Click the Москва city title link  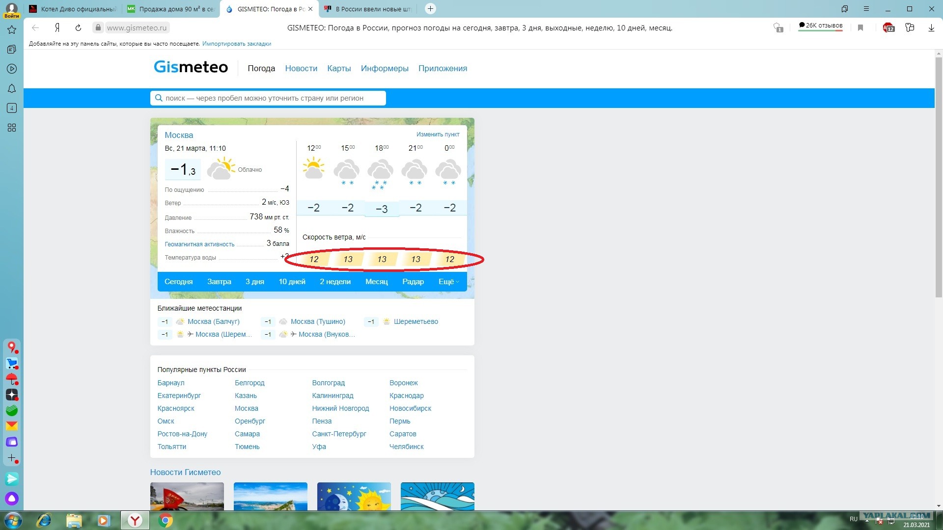(179, 135)
